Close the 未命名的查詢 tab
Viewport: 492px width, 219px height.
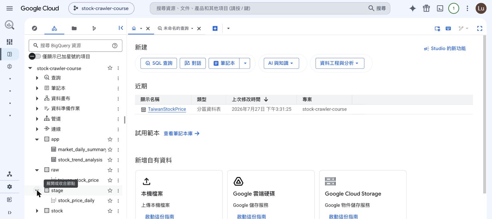pyautogui.click(x=199, y=28)
